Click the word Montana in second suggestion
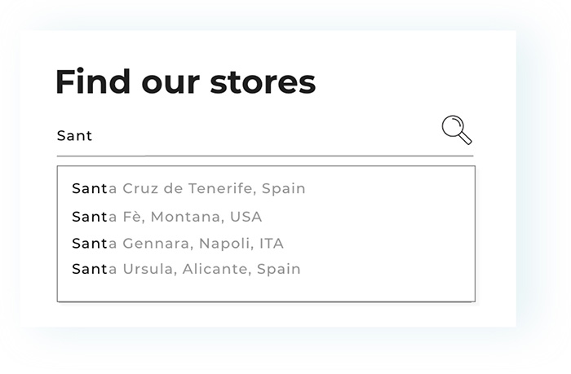 tap(186, 217)
